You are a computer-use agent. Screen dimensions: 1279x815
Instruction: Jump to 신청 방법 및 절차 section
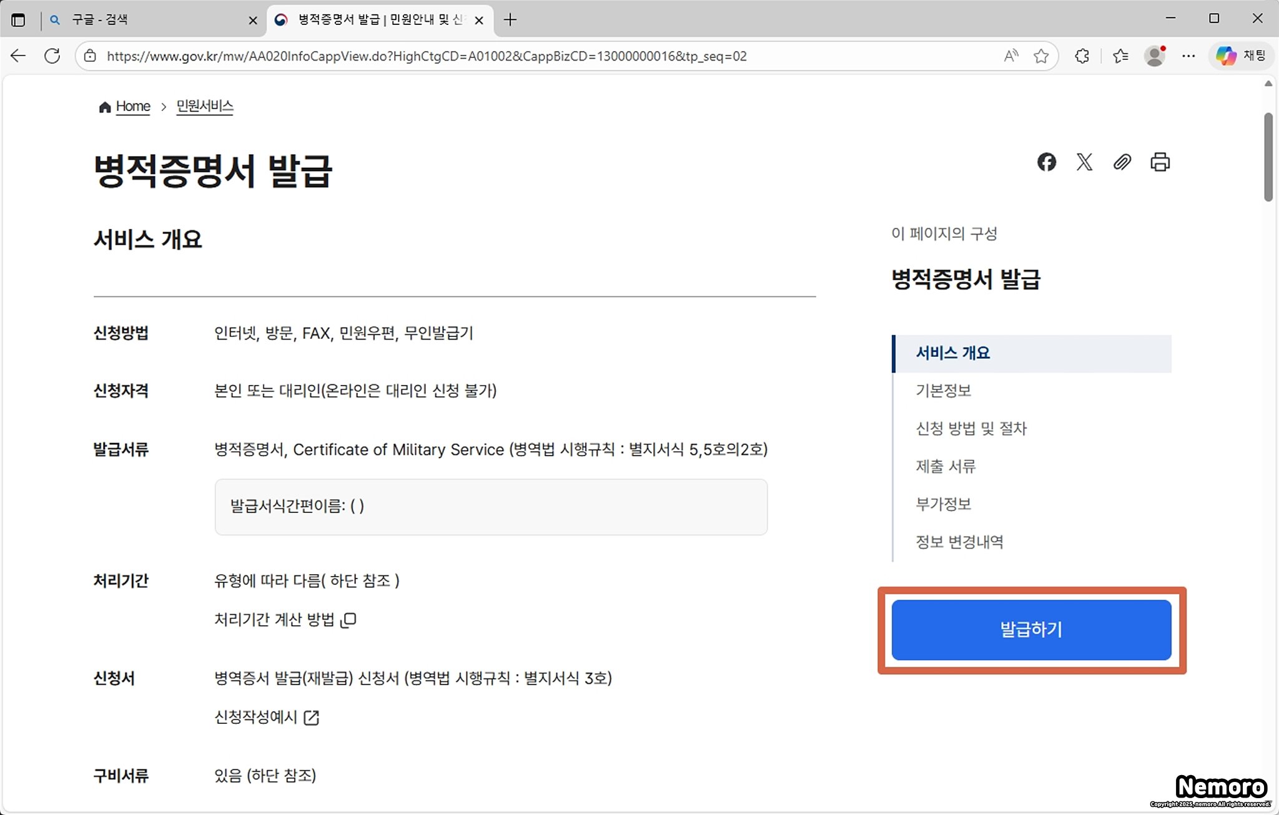point(970,429)
